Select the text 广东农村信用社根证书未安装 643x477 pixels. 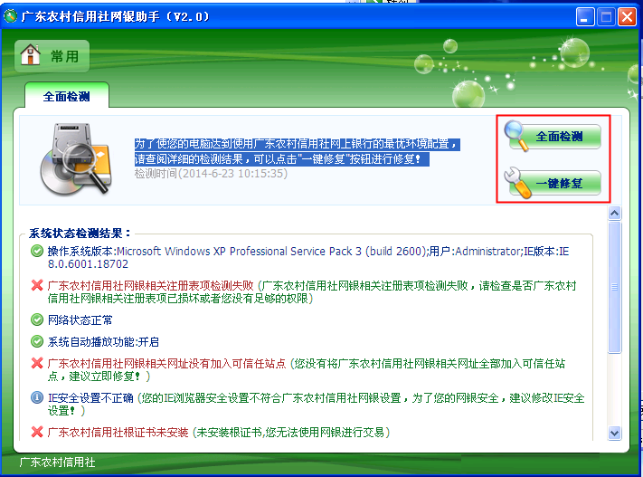(118, 433)
